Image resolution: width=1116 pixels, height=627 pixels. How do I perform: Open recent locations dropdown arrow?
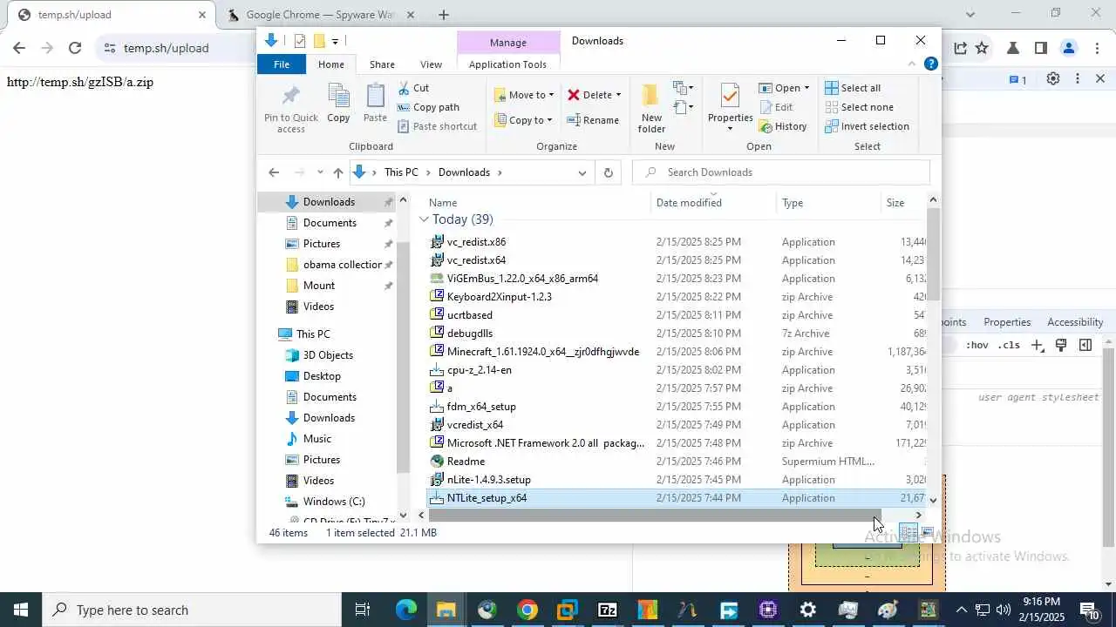[320, 172]
